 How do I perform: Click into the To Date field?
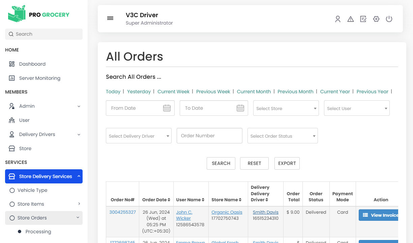(x=214, y=108)
